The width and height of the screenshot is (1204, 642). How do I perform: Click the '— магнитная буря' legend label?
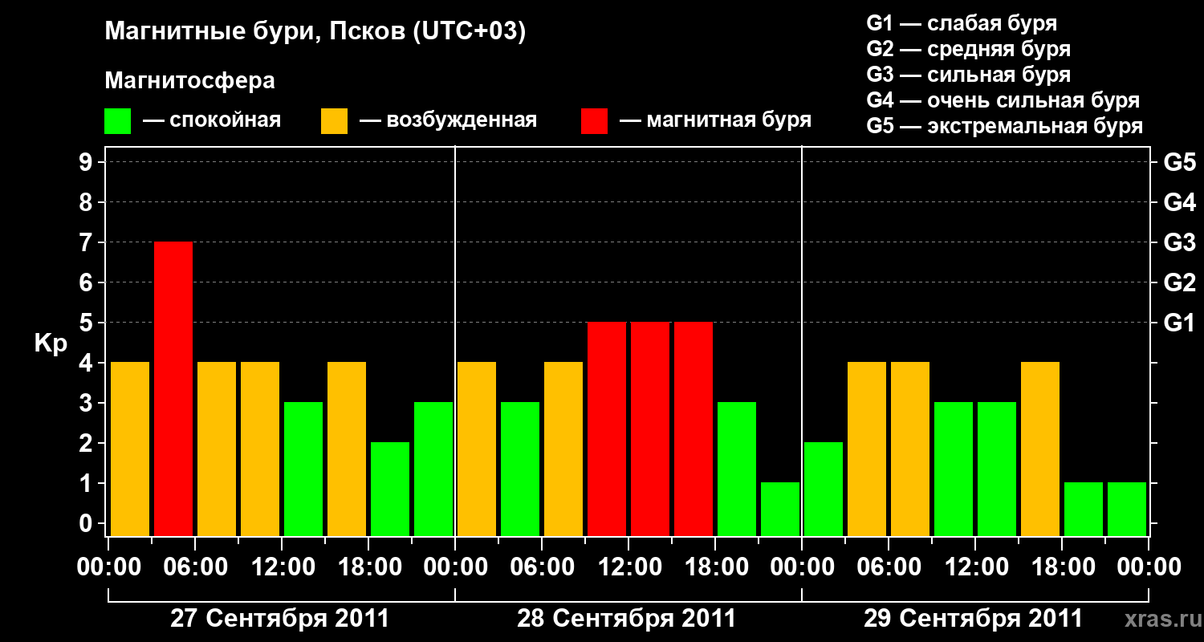(716, 121)
